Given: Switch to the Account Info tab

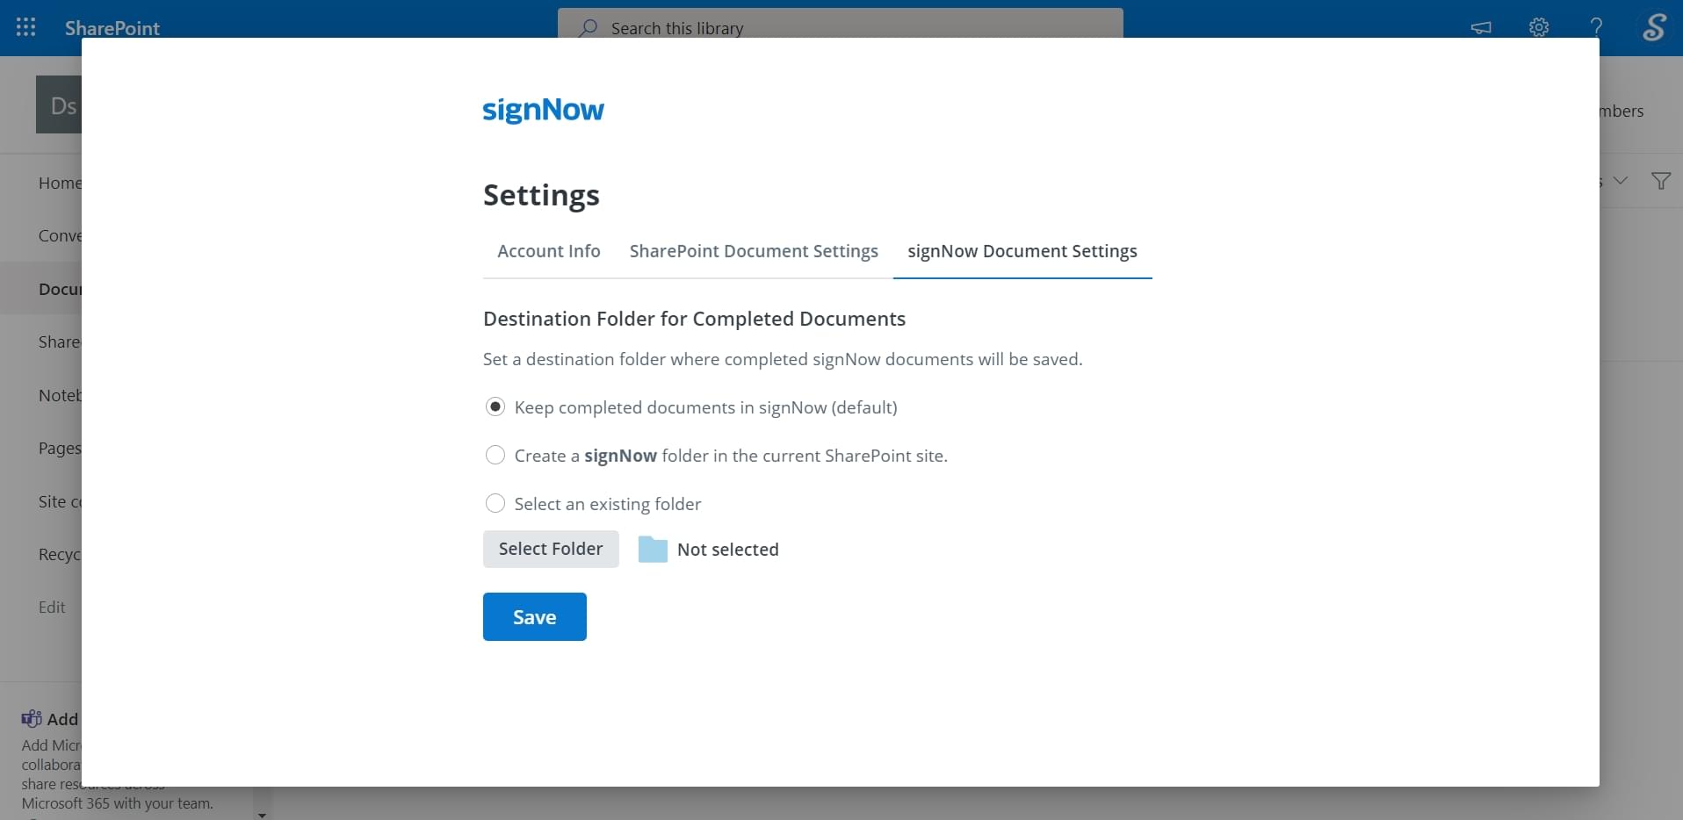Looking at the screenshot, I should click(549, 251).
